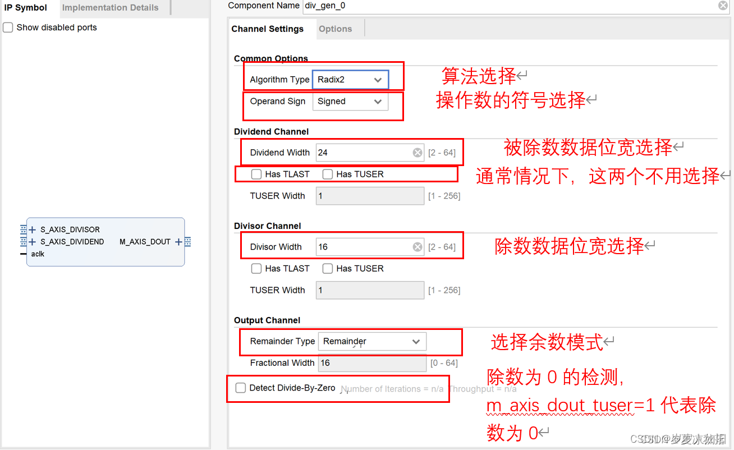Click the Fractional Width field
This screenshot has width=734, height=450.
(x=372, y=363)
